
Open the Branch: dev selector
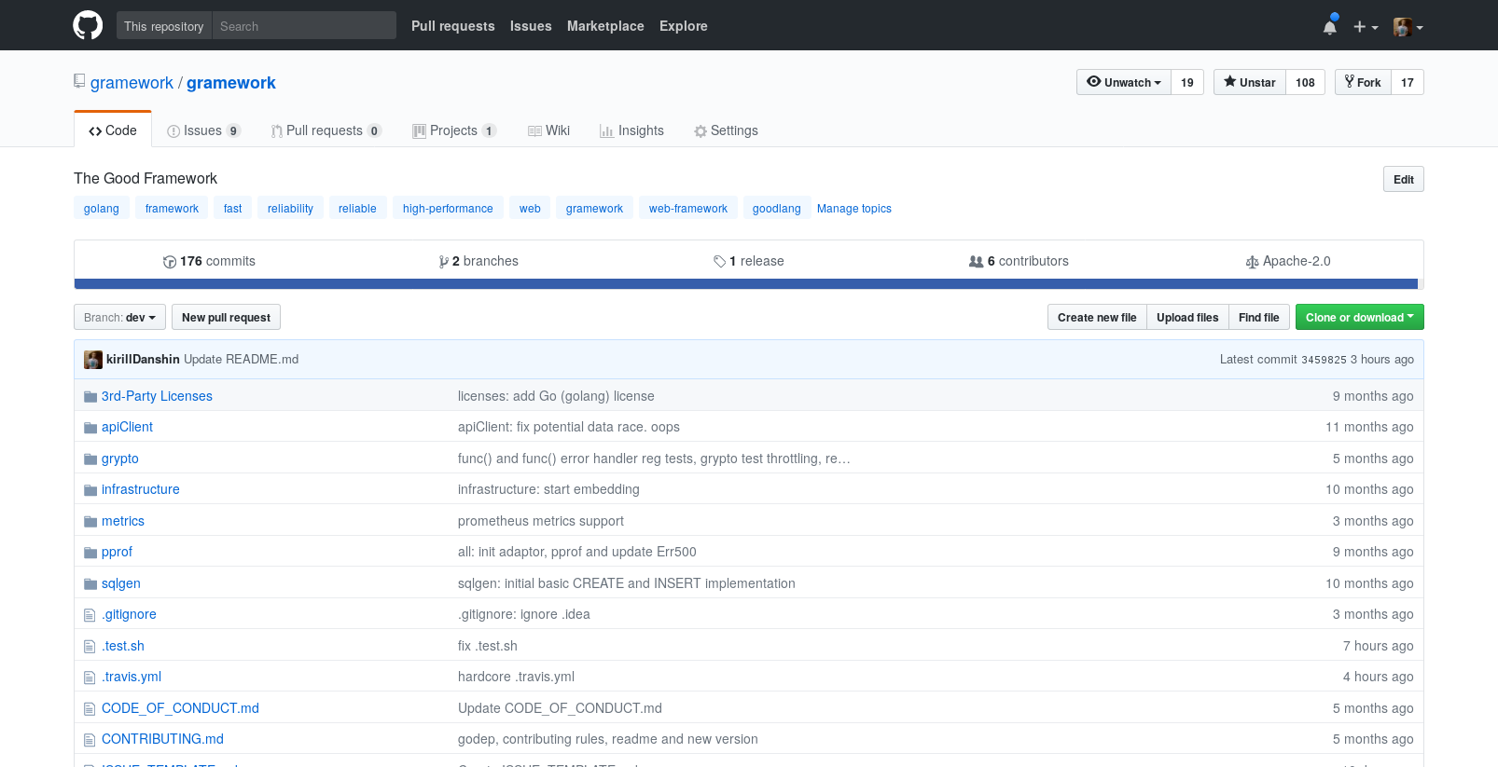[x=119, y=317]
